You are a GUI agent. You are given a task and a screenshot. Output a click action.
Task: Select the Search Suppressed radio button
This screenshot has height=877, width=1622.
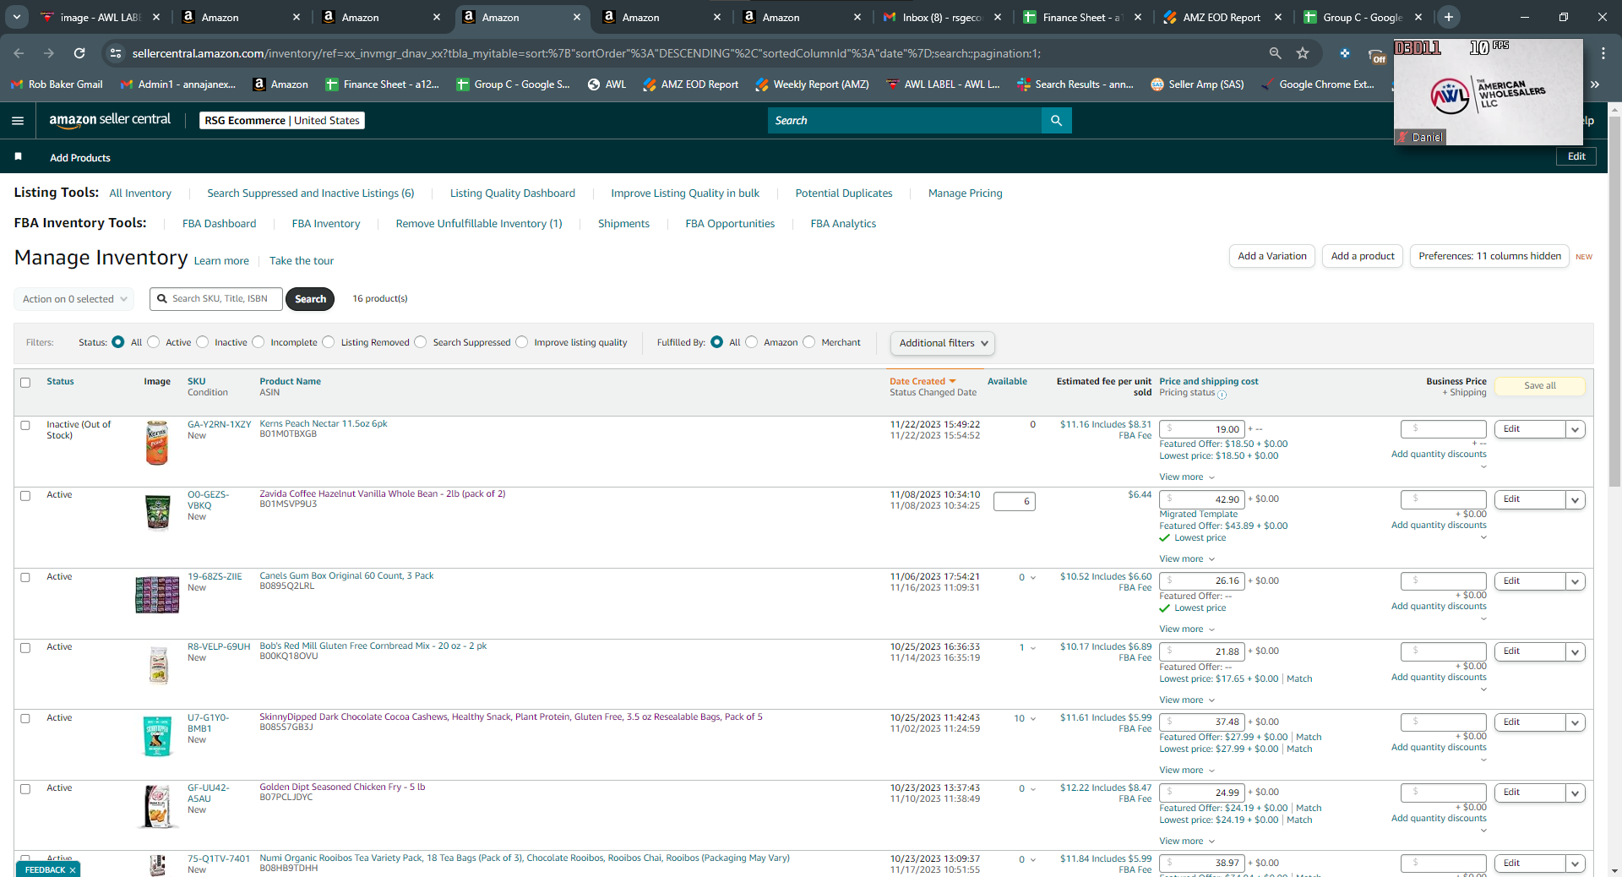(x=421, y=342)
